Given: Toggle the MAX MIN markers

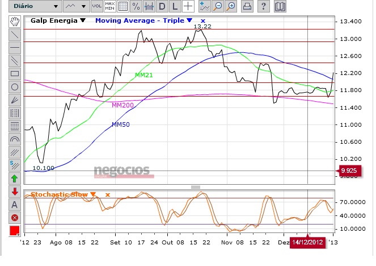Looking at the screenshot, I should point(110,6).
